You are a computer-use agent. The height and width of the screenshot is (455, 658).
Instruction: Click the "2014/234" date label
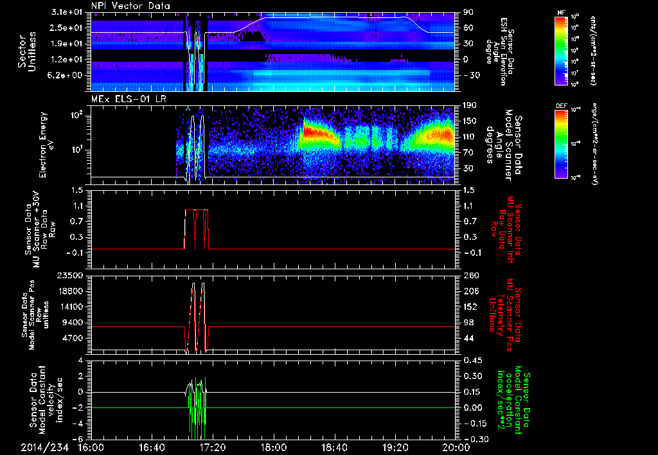(44, 448)
